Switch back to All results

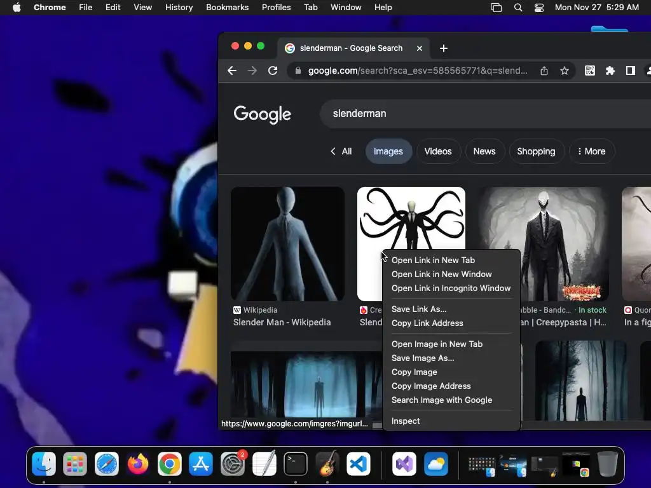(341, 151)
